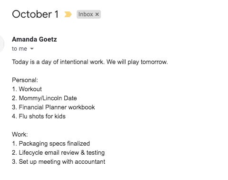Viewport: 228px width, 180px height.
Task: Click the 'Today is a day of intentional work' line
Action: 90,62
